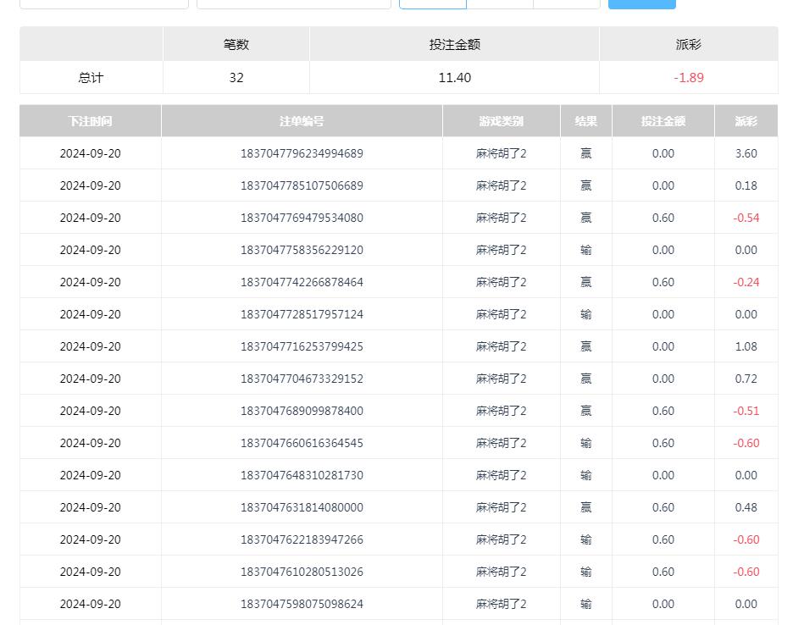804x625 pixels.
Task: Click order number 1837047598075098624
Action: tap(302, 604)
